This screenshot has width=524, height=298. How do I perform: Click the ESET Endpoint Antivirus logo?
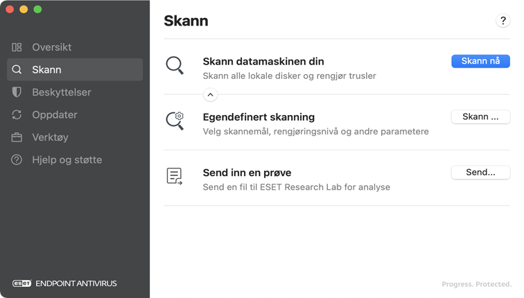(x=64, y=283)
